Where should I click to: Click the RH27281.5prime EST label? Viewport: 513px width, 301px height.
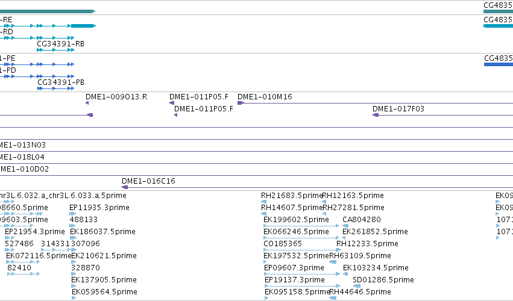click(x=354, y=208)
